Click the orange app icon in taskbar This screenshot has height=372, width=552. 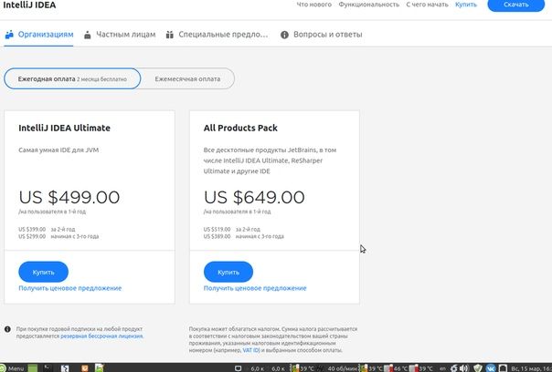coord(85,368)
